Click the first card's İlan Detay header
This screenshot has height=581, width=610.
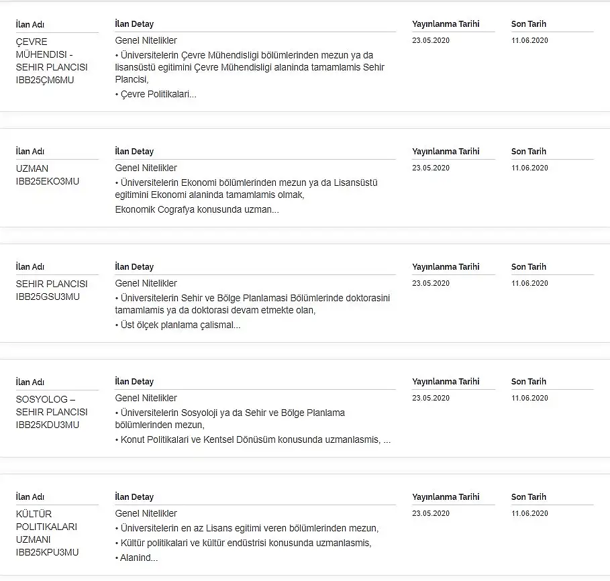coord(134,24)
